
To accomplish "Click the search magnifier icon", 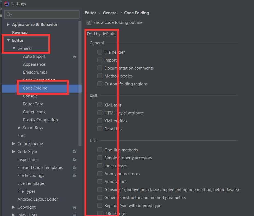I will pyautogui.click(x=9, y=14).
